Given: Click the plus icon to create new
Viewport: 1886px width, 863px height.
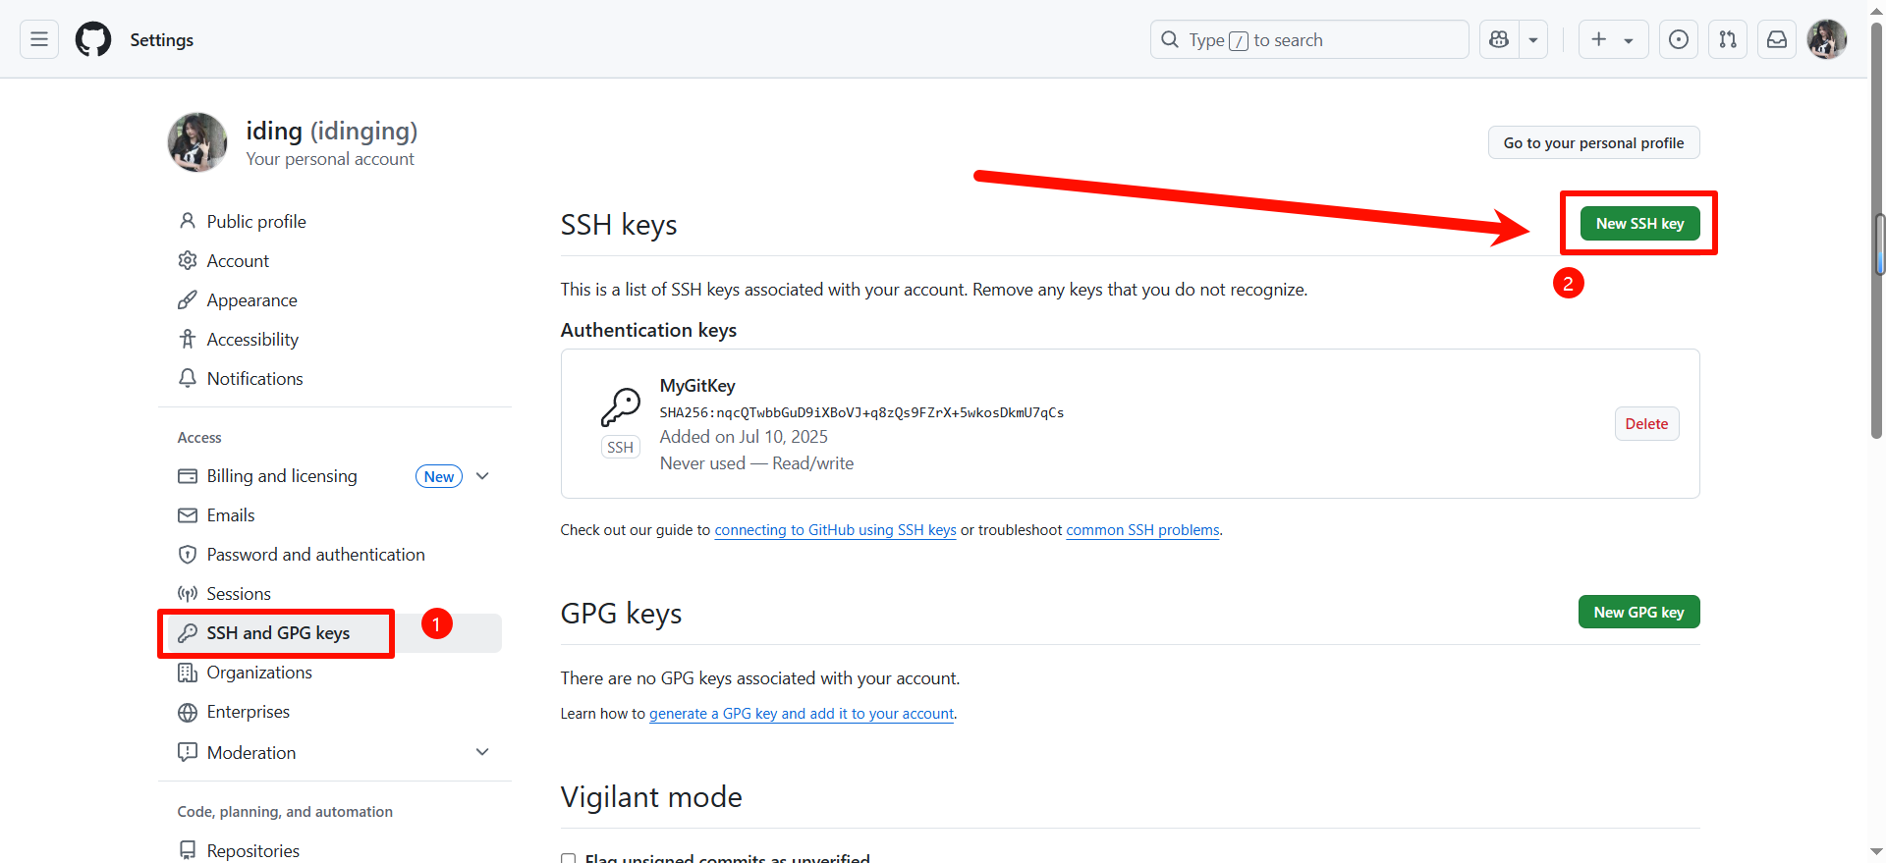Looking at the screenshot, I should 1599,39.
